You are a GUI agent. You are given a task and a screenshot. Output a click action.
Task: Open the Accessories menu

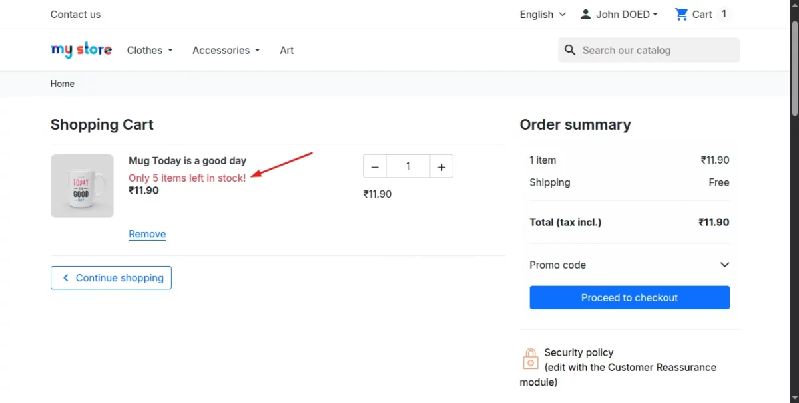(226, 50)
